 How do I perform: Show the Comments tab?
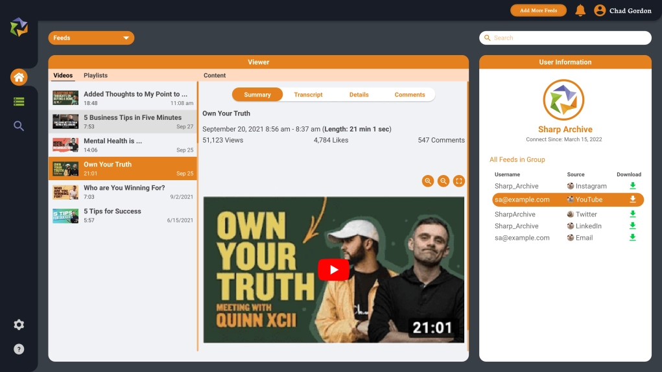[410, 95]
